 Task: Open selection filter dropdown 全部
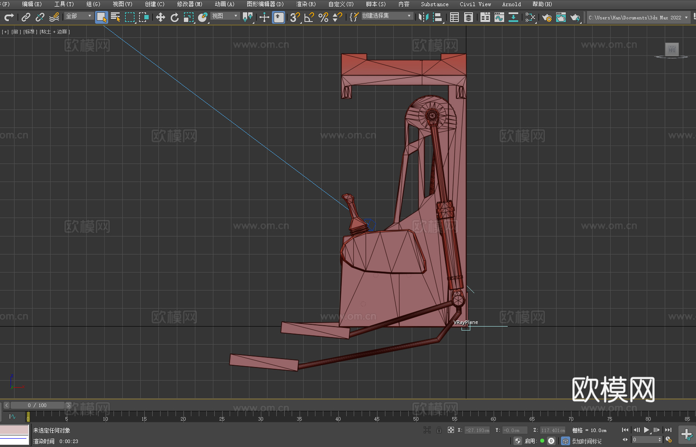(79, 16)
